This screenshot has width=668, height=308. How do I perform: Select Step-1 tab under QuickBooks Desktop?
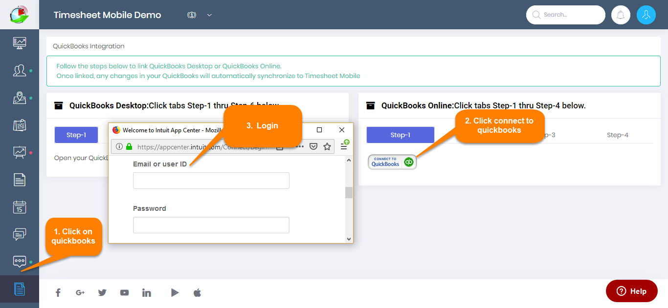tap(76, 135)
